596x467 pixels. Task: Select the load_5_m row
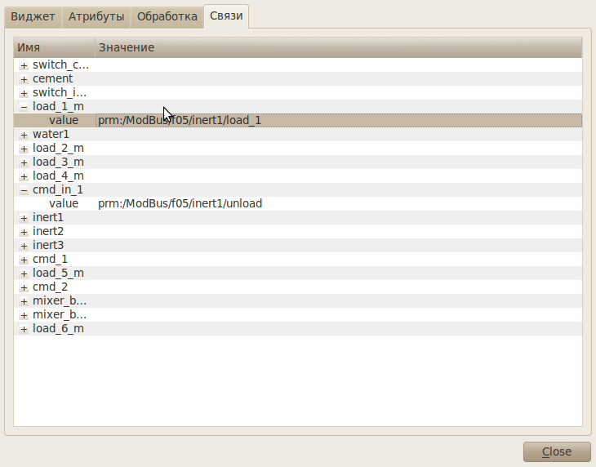point(58,273)
